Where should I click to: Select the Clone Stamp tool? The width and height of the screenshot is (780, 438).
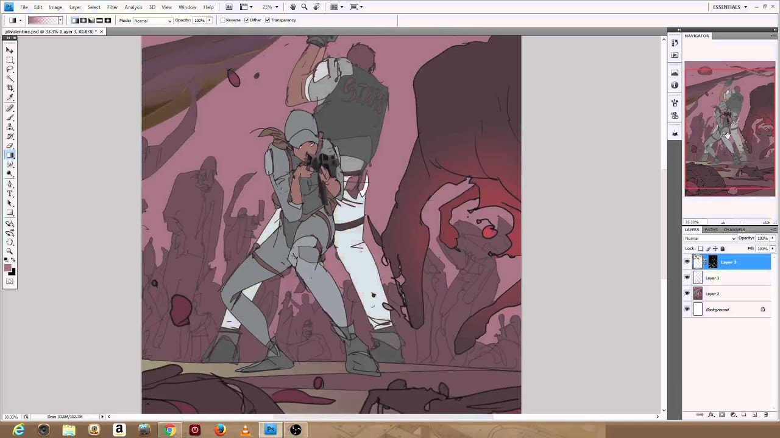[10, 127]
